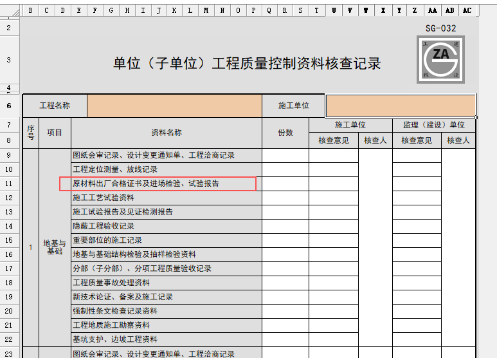
Task: Click 份数 cell for 施工工艺试验资料 row
Action: click(x=285, y=198)
